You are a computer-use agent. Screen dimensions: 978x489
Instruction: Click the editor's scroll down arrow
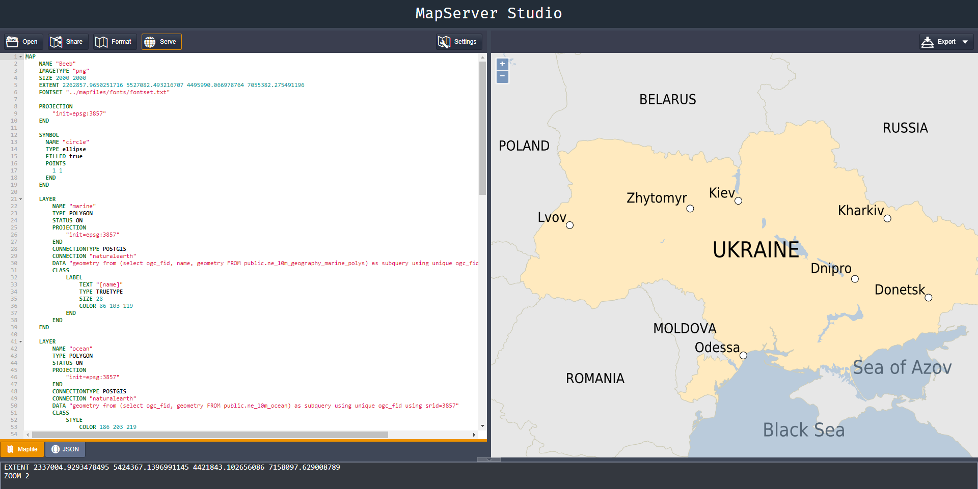tap(482, 426)
